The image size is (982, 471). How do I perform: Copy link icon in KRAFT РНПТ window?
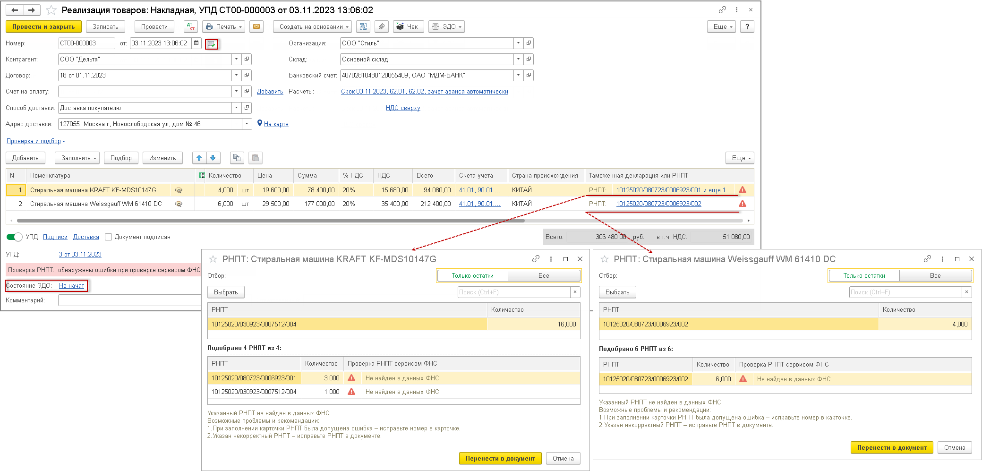click(536, 259)
